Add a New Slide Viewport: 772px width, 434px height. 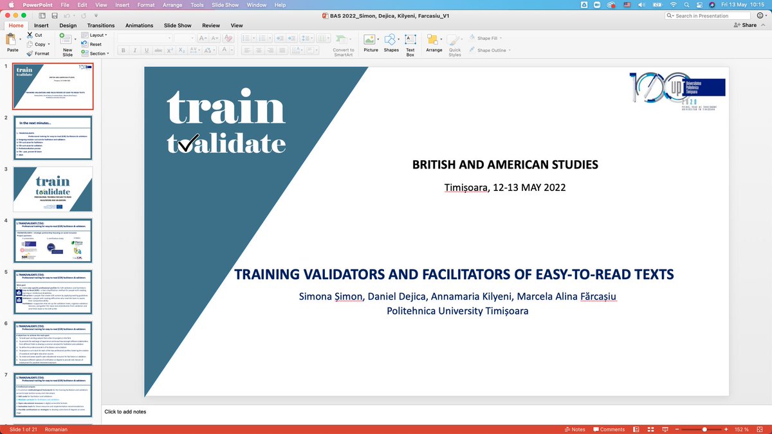[x=68, y=44]
